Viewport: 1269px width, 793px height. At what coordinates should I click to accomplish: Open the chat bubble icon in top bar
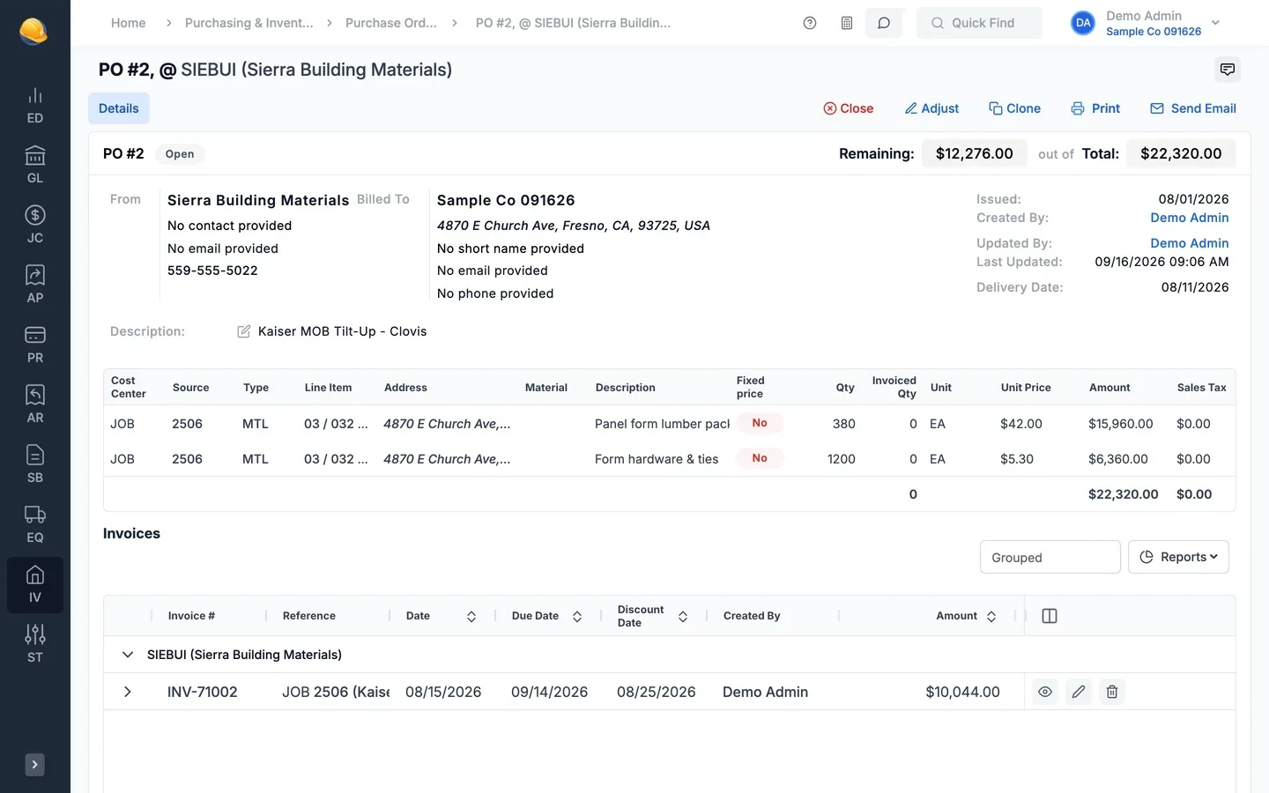884,23
